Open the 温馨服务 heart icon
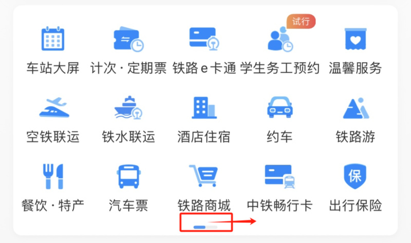This screenshot has height=243, width=411. (x=356, y=39)
